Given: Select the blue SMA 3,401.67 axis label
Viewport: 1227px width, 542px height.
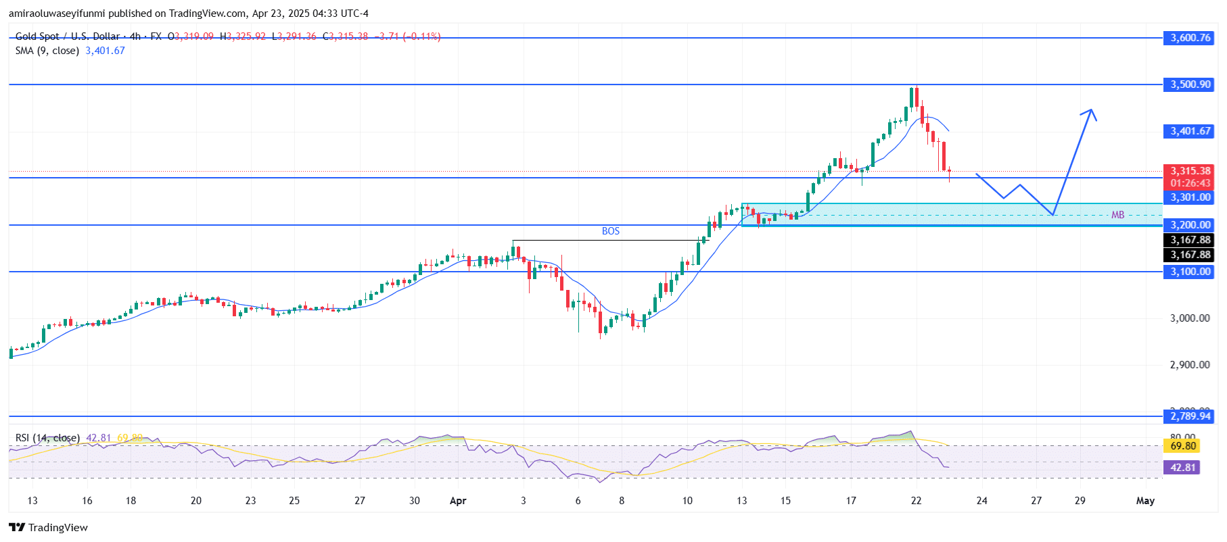Looking at the screenshot, I should tap(1190, 131).
